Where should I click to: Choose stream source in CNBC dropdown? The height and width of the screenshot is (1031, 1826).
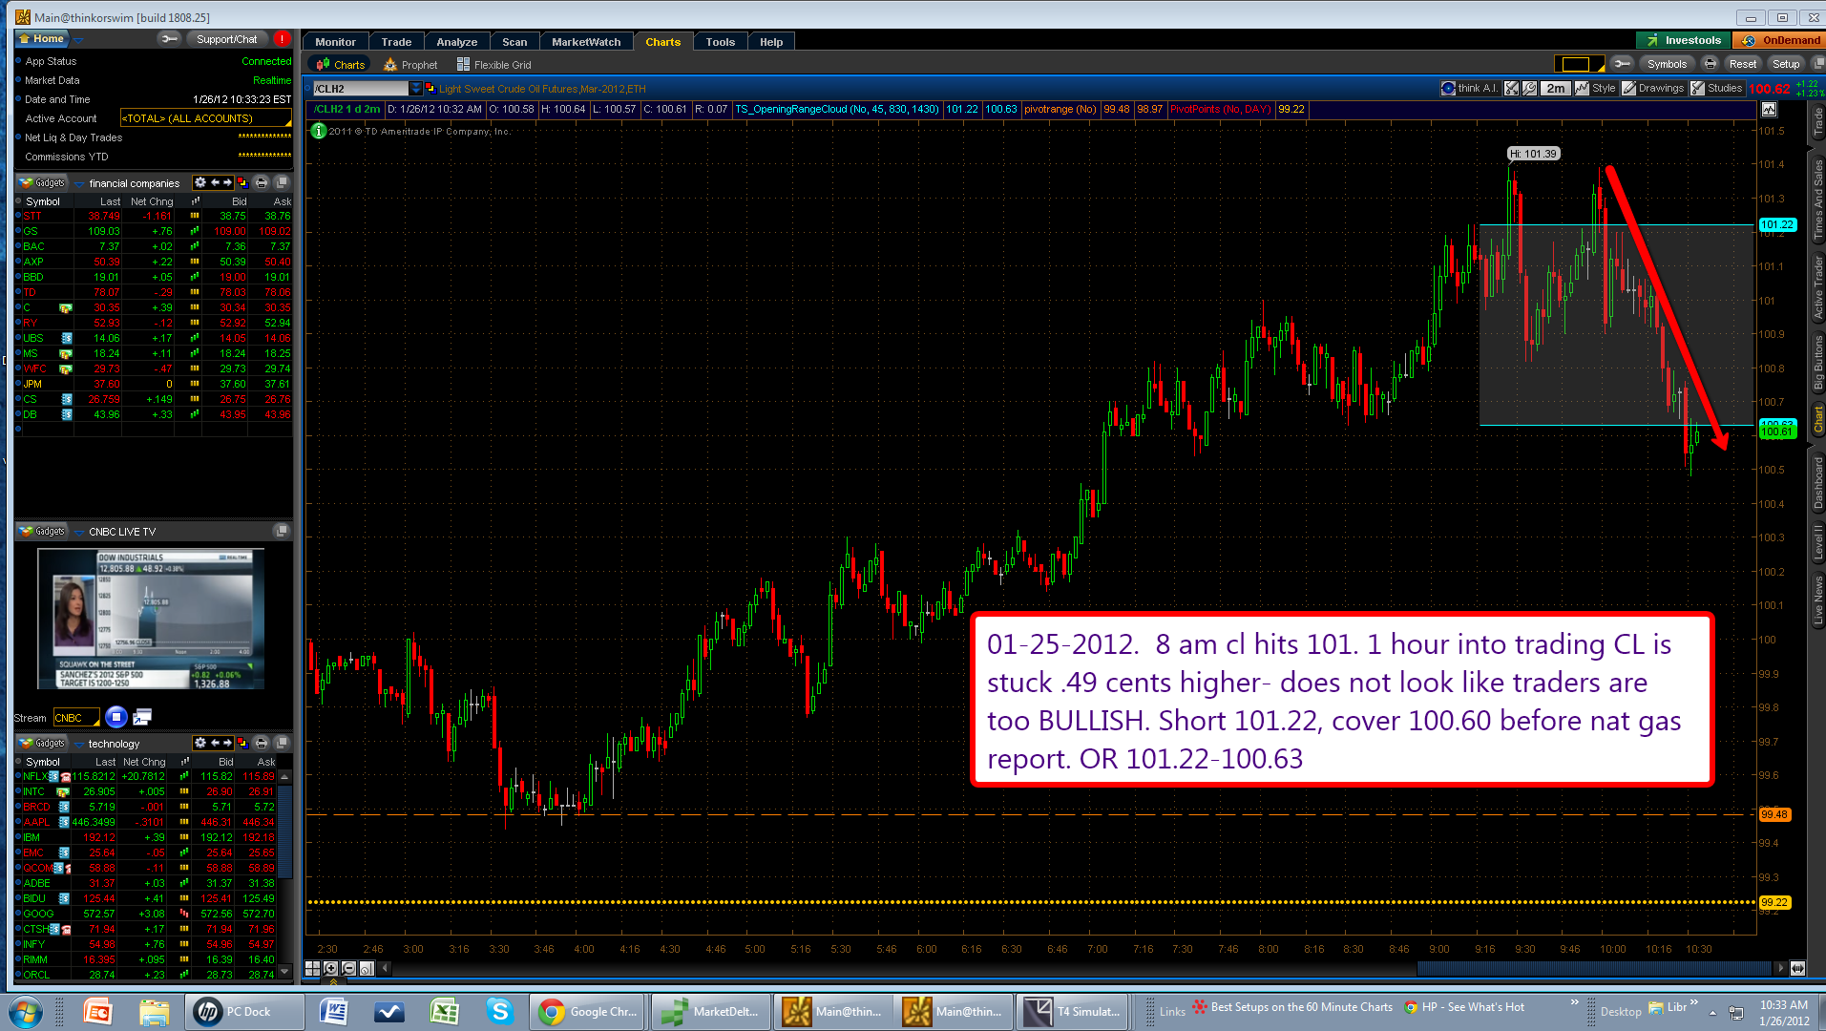[76, 718]
